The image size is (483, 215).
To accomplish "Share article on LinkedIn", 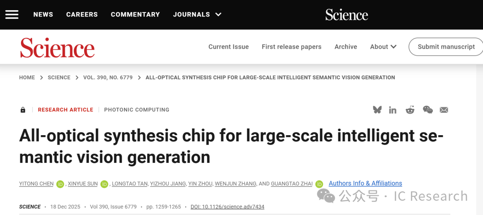I will (393, 110).
